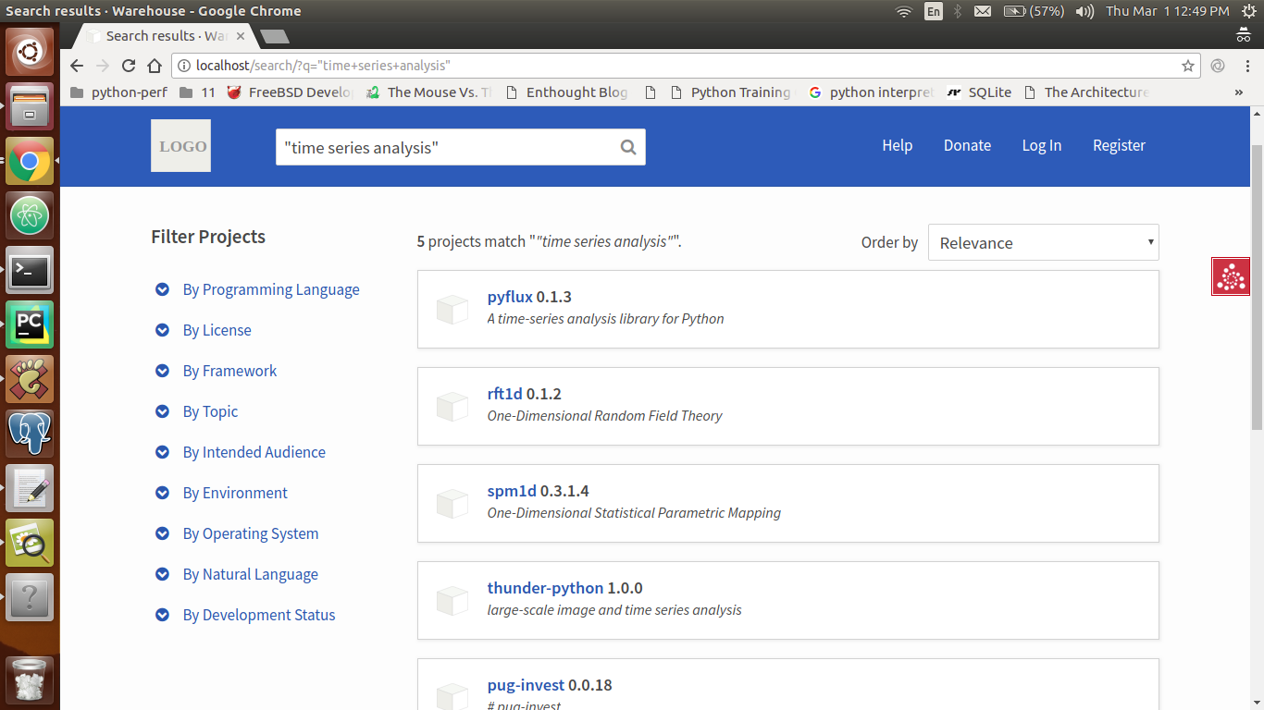Open the mail envelope indicator
This screenshot has height=710, width=1264.
[x=983, y=11]
